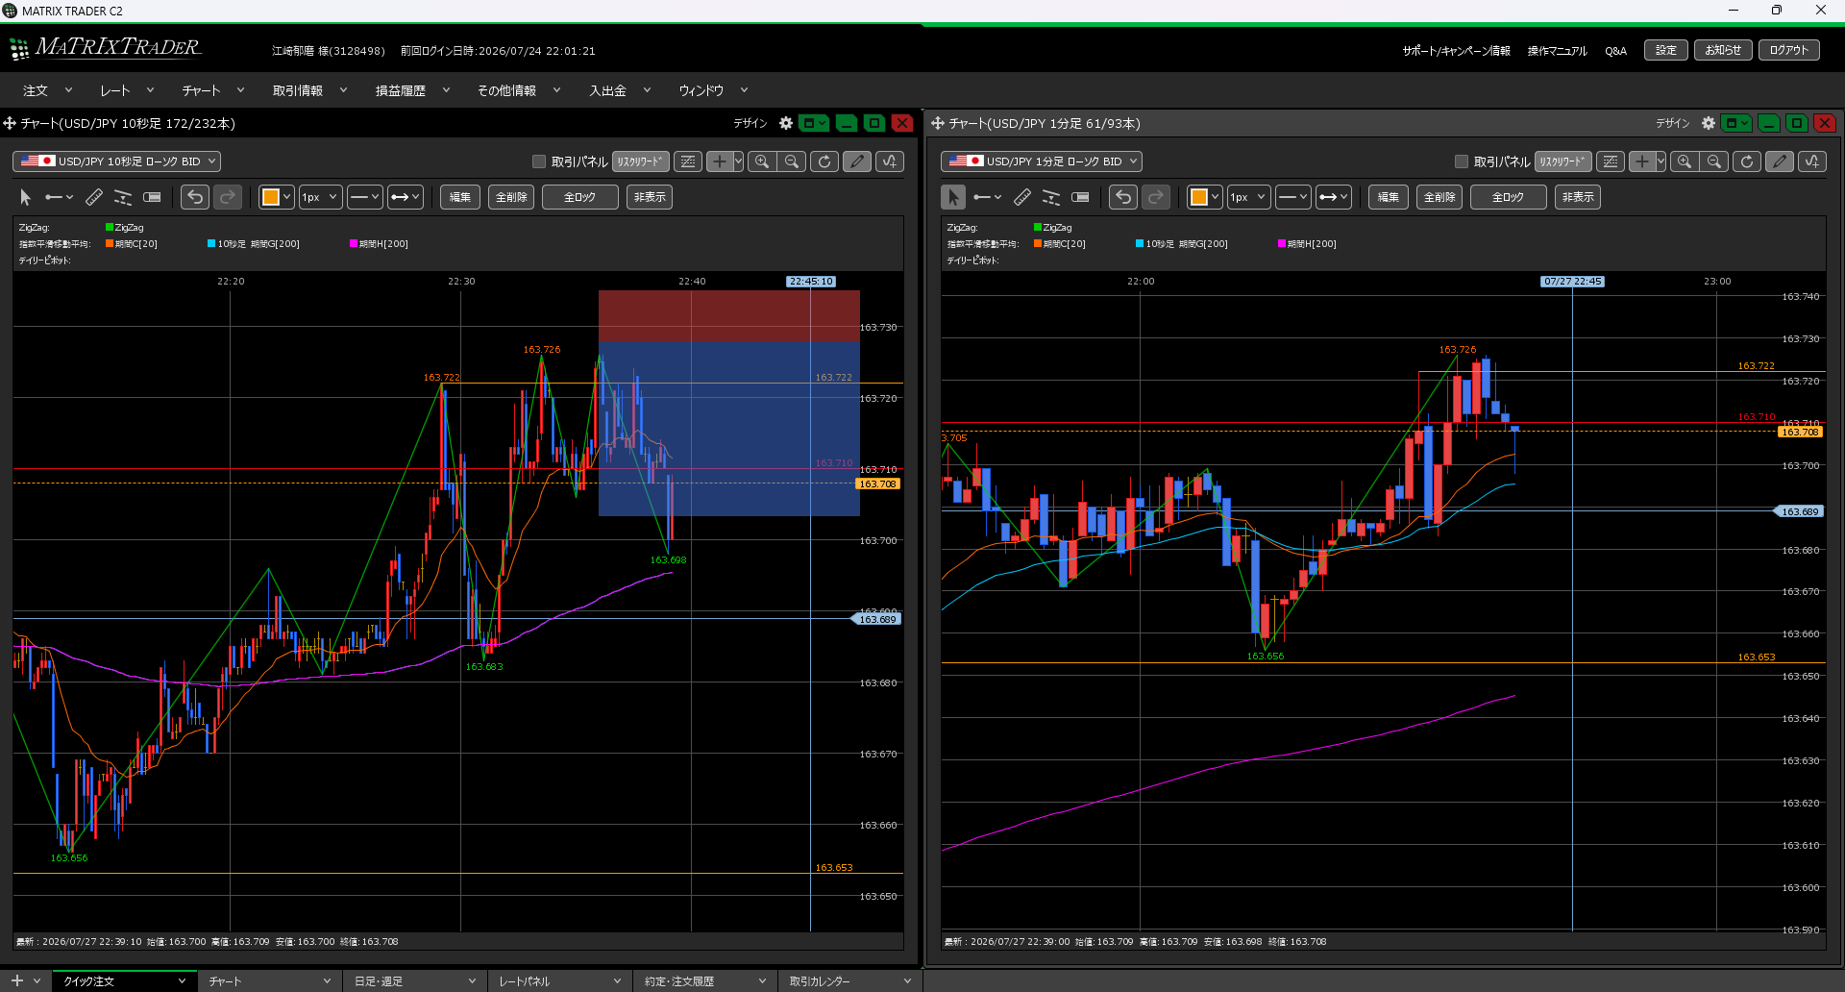The width and height of the screenshot is (1845, 992).
Task: Open arrow end style dropdown in 10秒足 chart
Action: pyautogui.click(x=405, y=197)
